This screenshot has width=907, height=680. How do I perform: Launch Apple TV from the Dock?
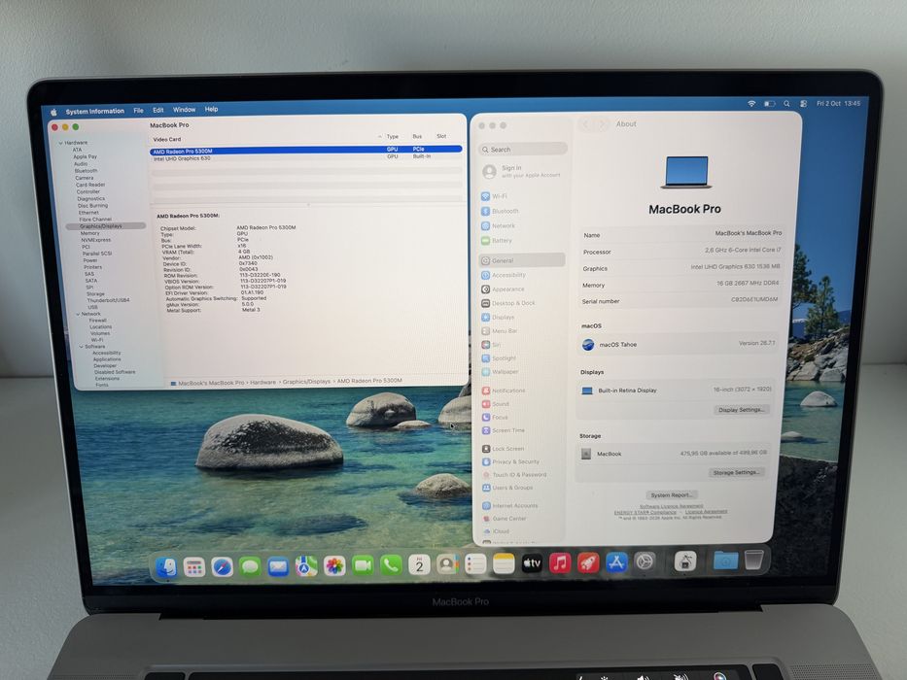click(532, 563)
